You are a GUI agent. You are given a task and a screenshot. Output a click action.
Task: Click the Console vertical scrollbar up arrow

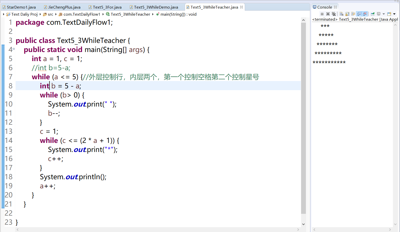pyautogui.click(x=395, y=25)
